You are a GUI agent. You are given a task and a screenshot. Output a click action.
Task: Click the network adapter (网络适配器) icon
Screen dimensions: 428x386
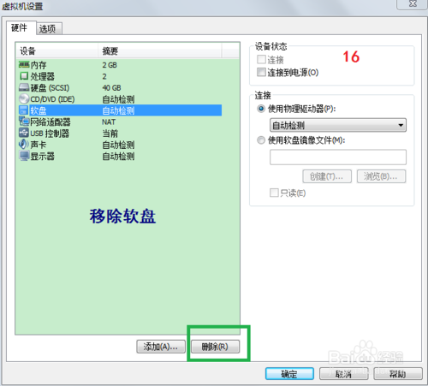point(24,122)
